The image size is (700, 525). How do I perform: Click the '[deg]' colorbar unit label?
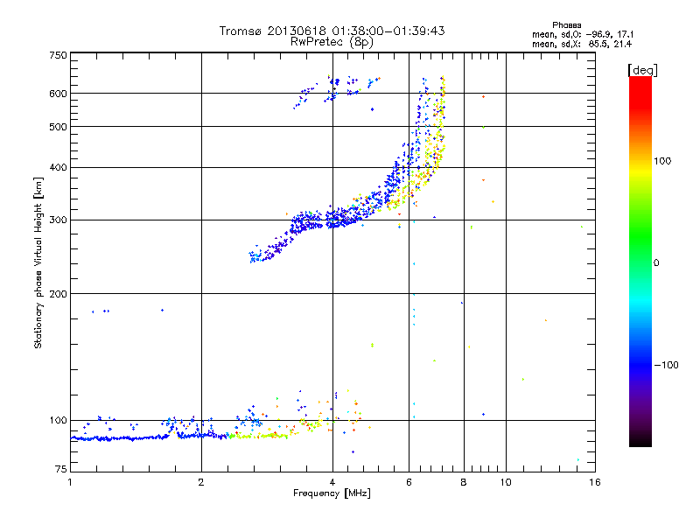[x=642, y=70]
